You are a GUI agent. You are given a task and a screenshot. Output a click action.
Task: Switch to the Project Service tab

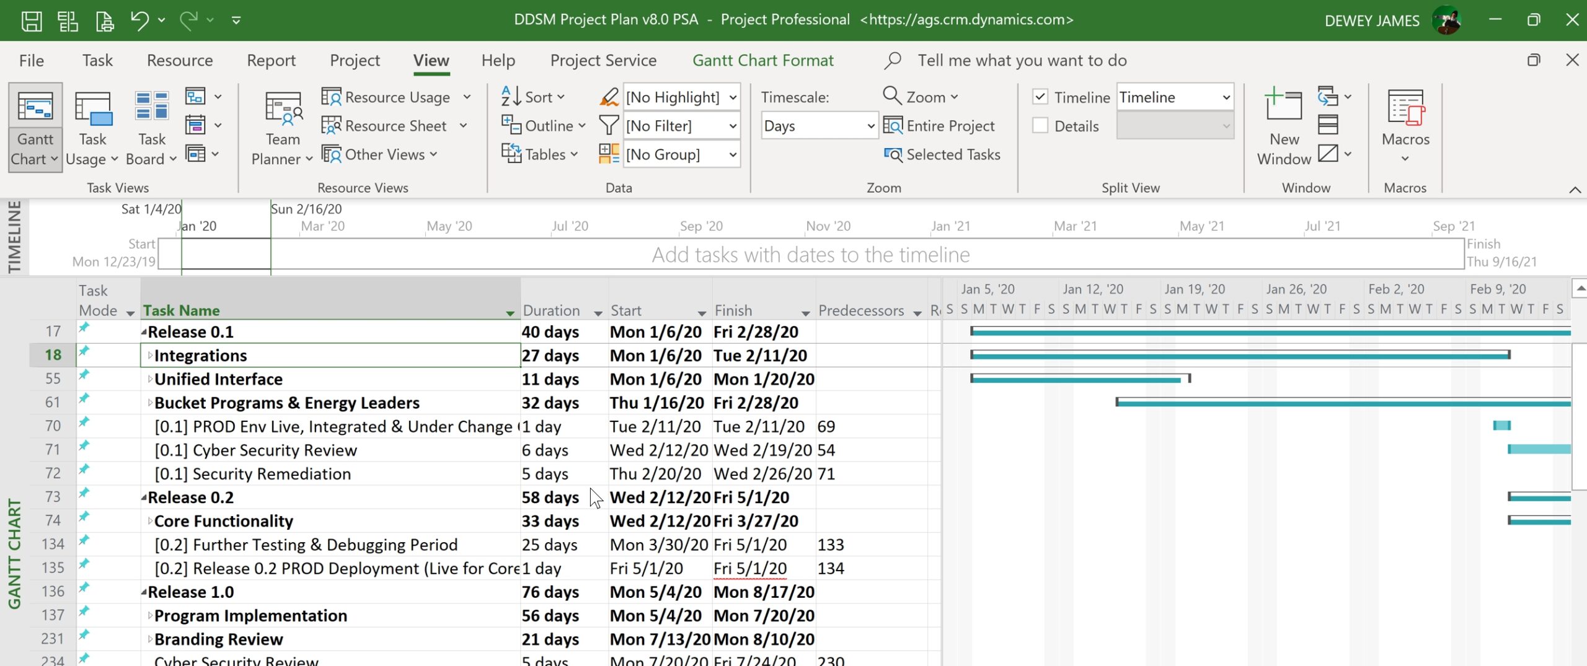point(603,60)
